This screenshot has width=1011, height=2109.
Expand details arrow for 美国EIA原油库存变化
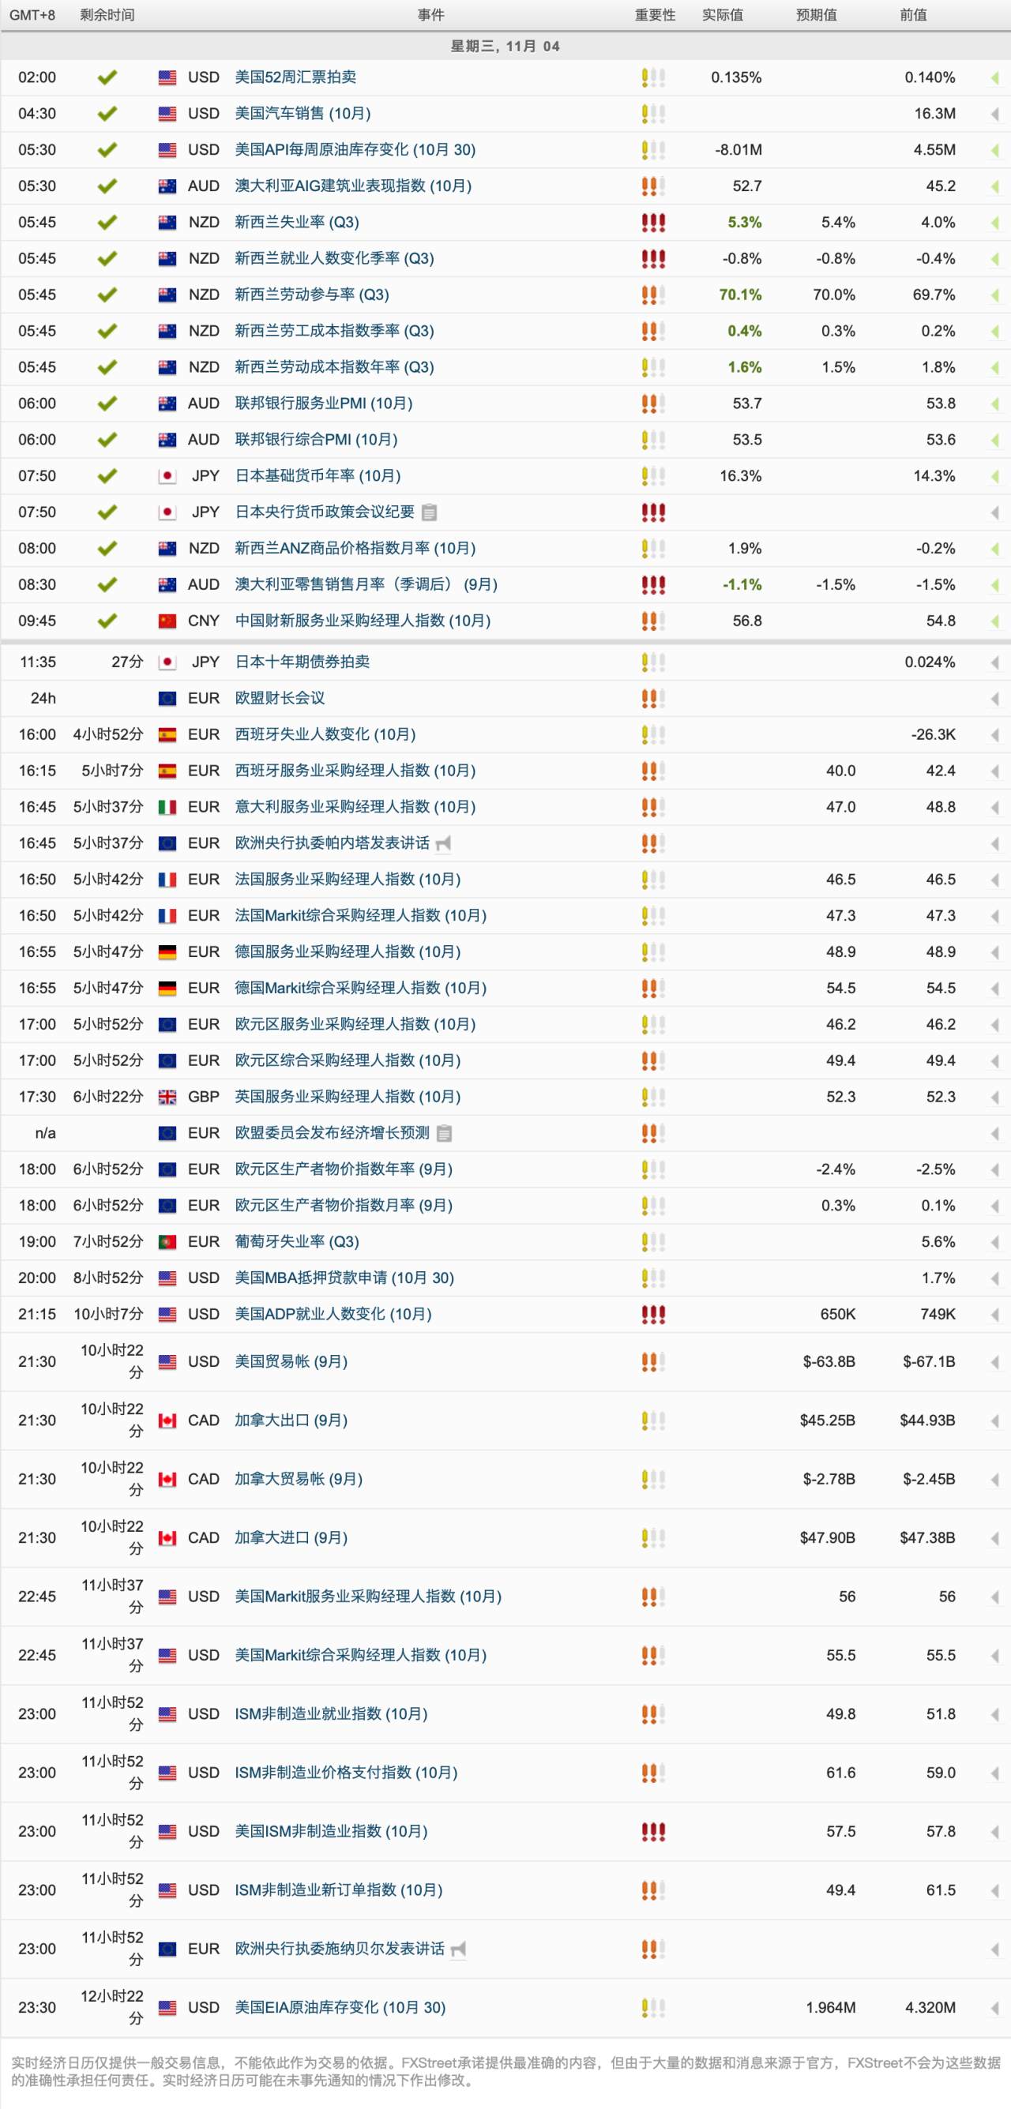tap(994, 2007)
